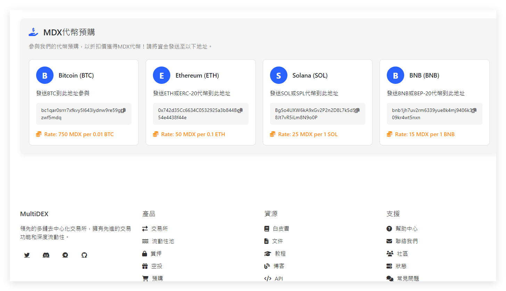The height and width of the screenshot is (291, 506).
Task: Click the 預購 presale link
Action: (158, 278)
